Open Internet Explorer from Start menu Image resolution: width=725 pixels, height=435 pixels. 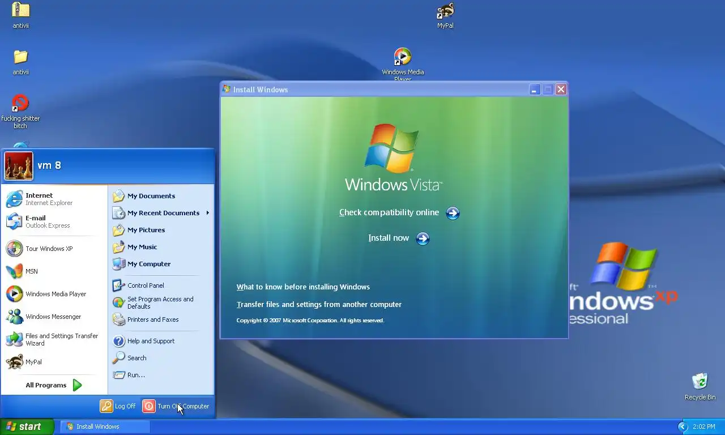point(54,199)
